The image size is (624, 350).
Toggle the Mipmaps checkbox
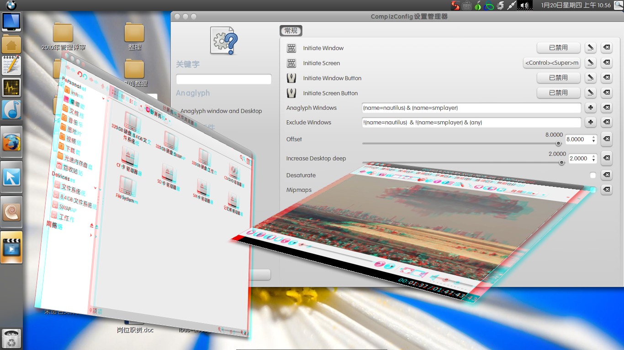[x=593, y=190]
